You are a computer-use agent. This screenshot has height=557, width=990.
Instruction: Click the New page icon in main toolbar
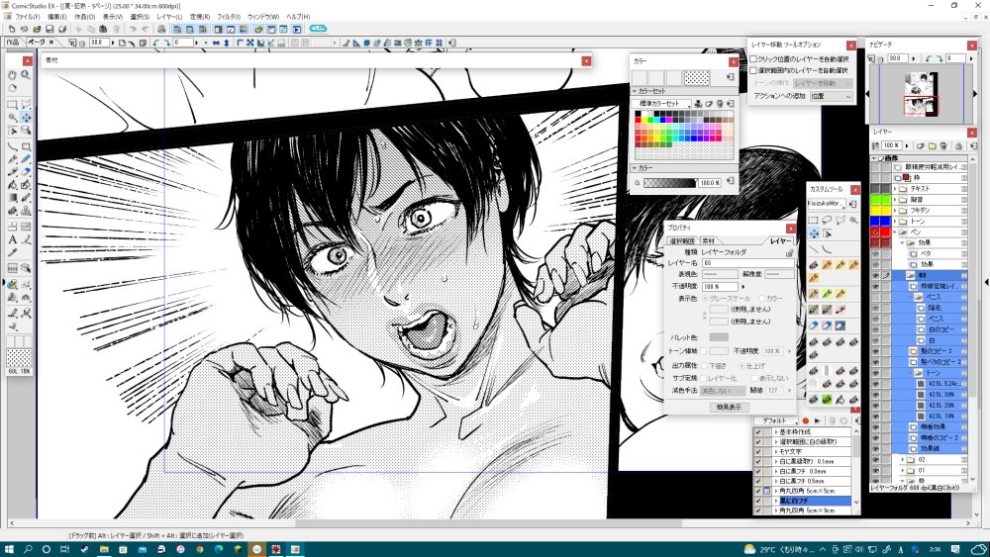12,29
